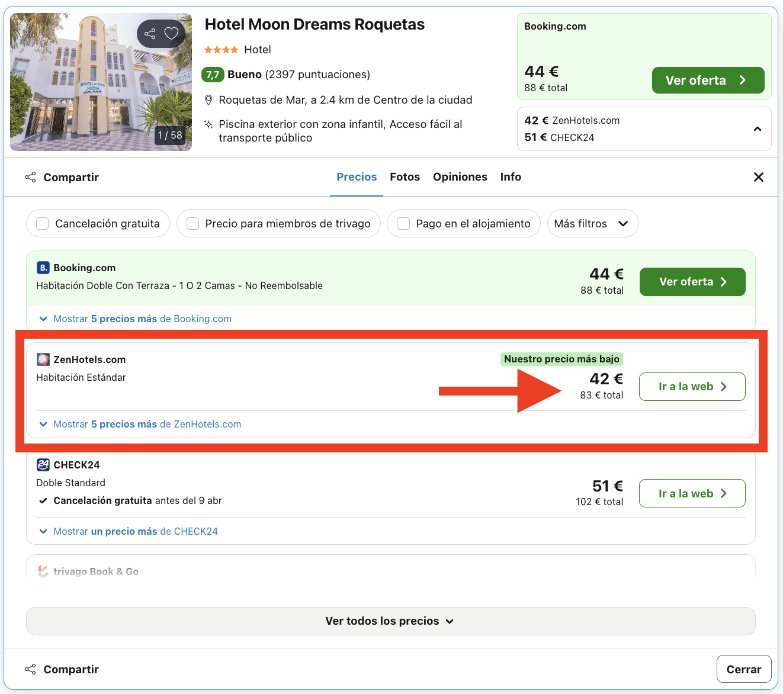Switch to the Info tab
The height and width of the screenshot is (694, 783).
tap(511, 177)
